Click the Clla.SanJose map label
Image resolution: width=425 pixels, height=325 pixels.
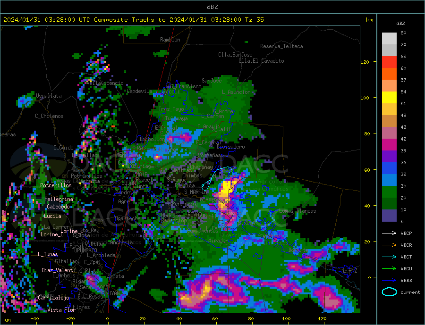pos(235,55)
